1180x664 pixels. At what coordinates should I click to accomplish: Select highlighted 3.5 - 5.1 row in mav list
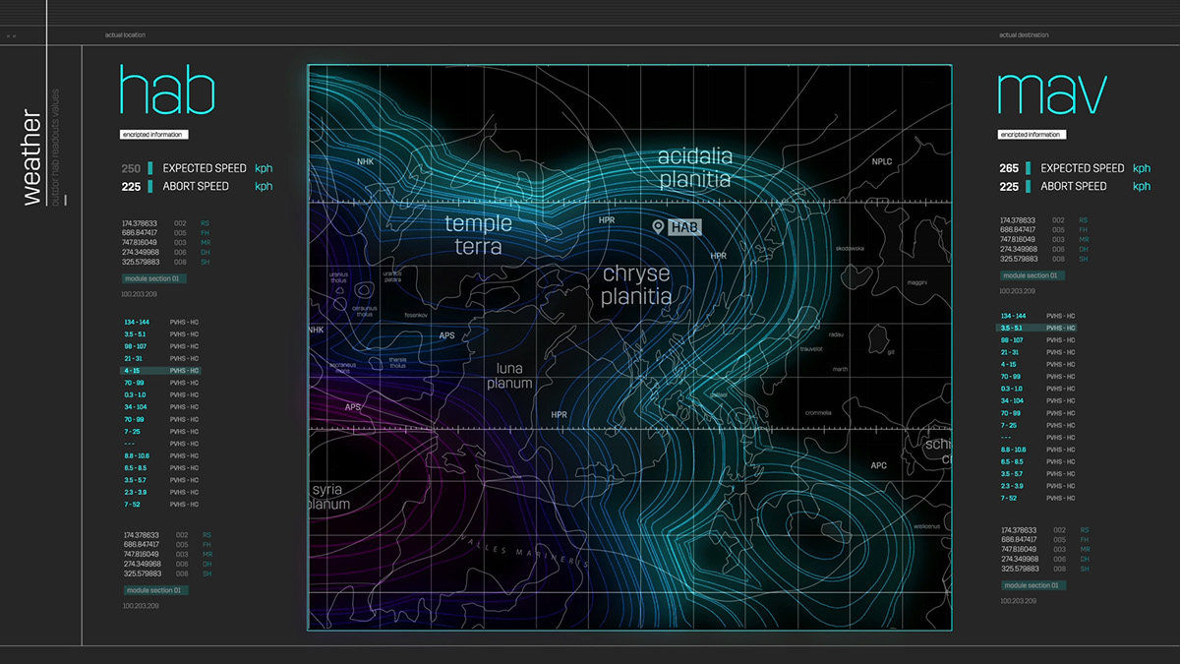point(1037,328)
